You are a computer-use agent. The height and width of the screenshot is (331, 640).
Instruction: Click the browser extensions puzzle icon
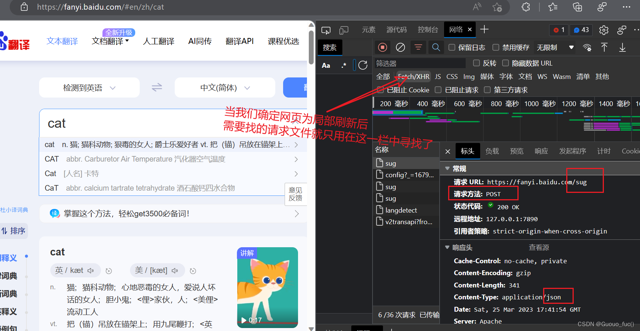(526, 7)
